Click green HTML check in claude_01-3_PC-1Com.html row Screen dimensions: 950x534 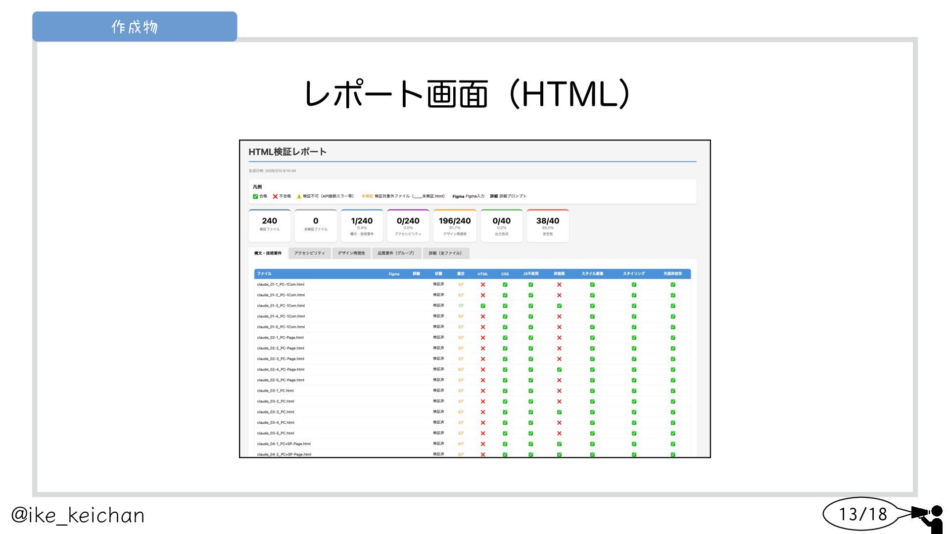[x=483, y=306]
